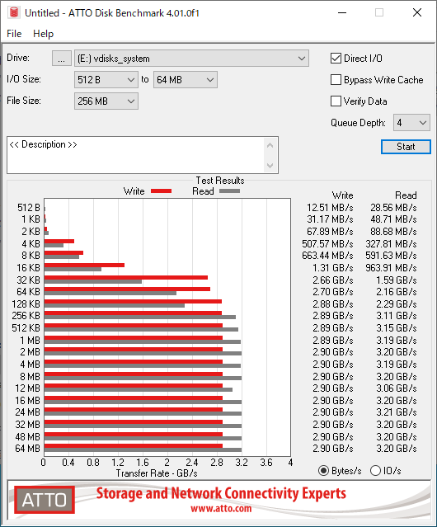Minimize the ATTO benchmark window
Image resolution: width=437 pixels, height=527 pixels.
point(342,12)
